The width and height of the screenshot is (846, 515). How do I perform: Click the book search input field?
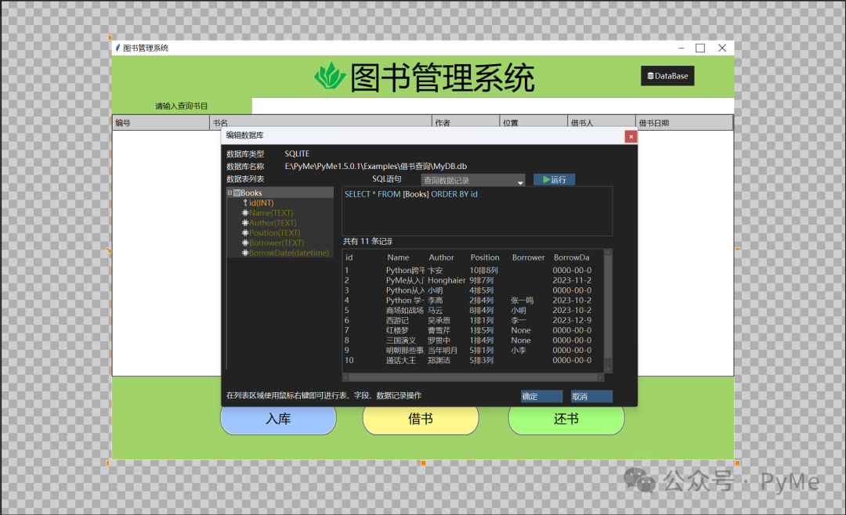(493, 106)
